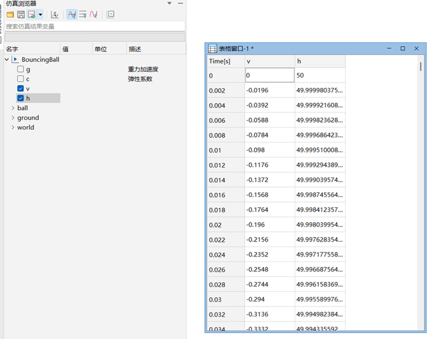Click the 描述 column header
431x339 pixels.
pyautogui.click(x=156, y=49)
